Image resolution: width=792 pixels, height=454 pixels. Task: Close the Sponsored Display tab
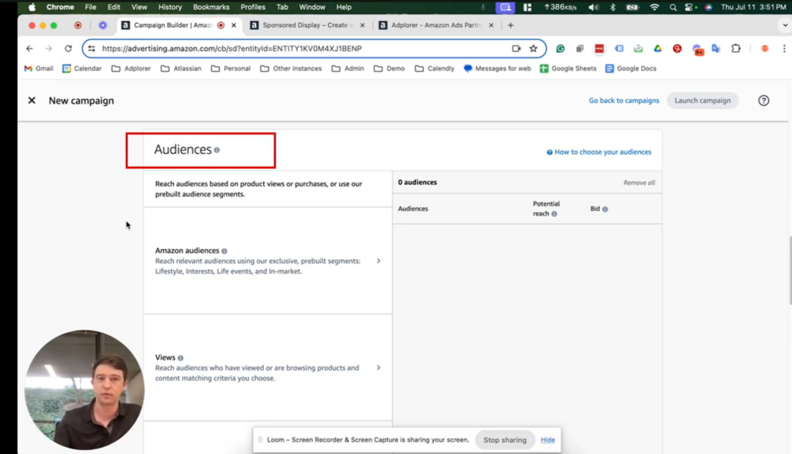(362, 26)
